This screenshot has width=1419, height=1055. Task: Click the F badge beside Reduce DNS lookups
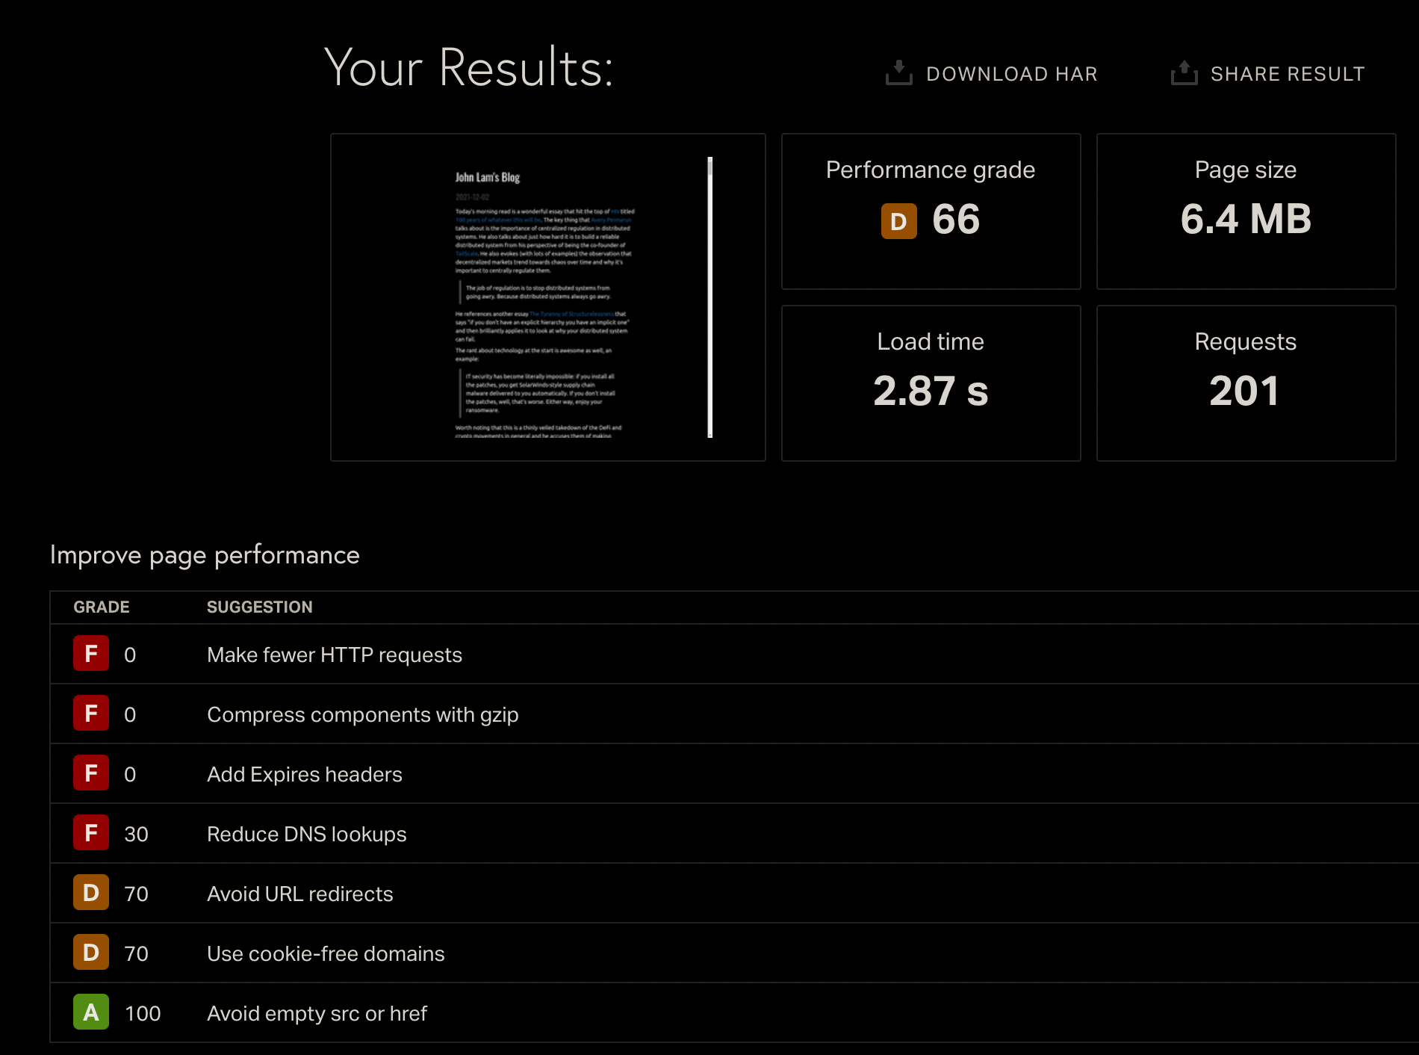click(91, 833)
